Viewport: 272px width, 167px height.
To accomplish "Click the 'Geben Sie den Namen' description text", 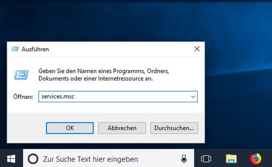I will point(104,75).
